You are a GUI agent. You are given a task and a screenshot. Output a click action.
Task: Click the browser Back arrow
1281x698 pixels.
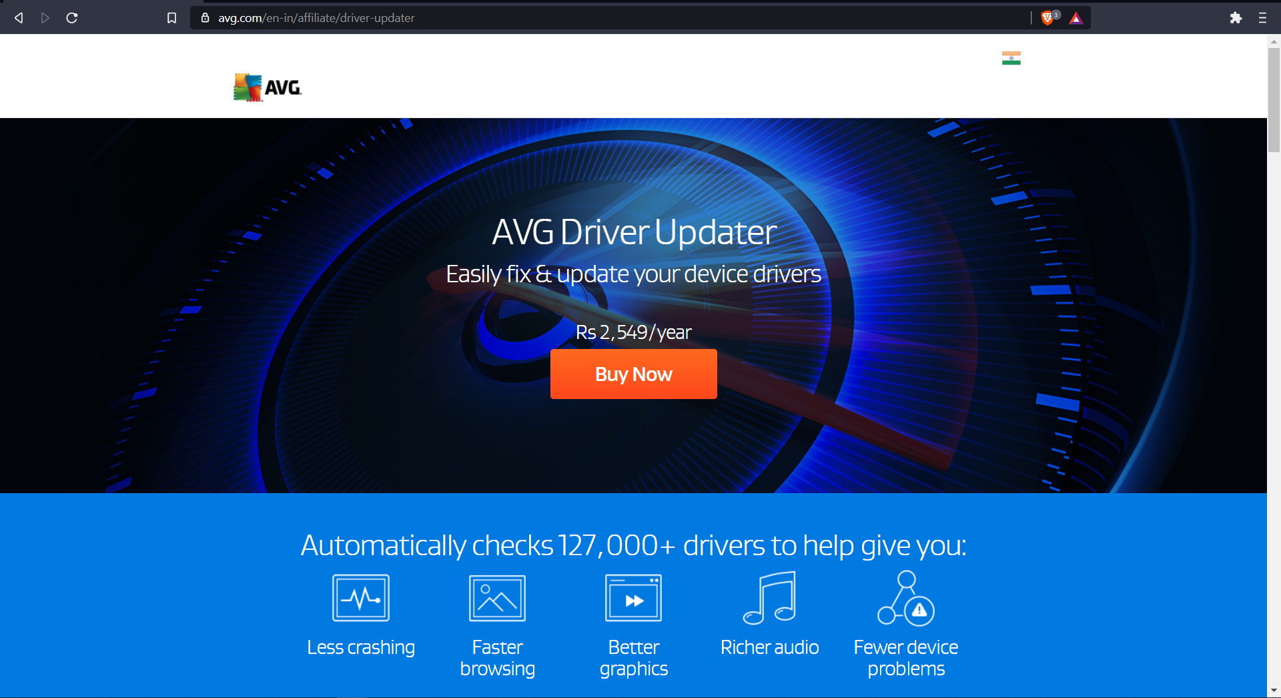(x=19, y=18)
